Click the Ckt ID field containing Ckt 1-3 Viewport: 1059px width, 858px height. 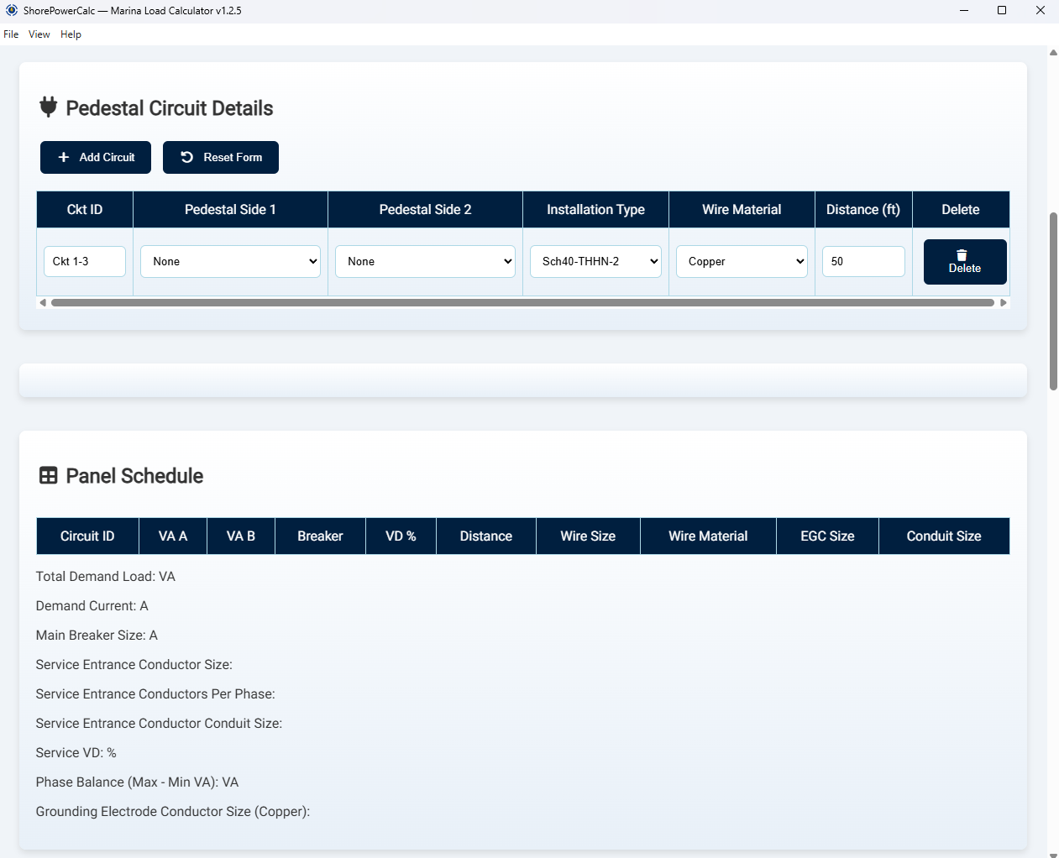tap(84, 262)
